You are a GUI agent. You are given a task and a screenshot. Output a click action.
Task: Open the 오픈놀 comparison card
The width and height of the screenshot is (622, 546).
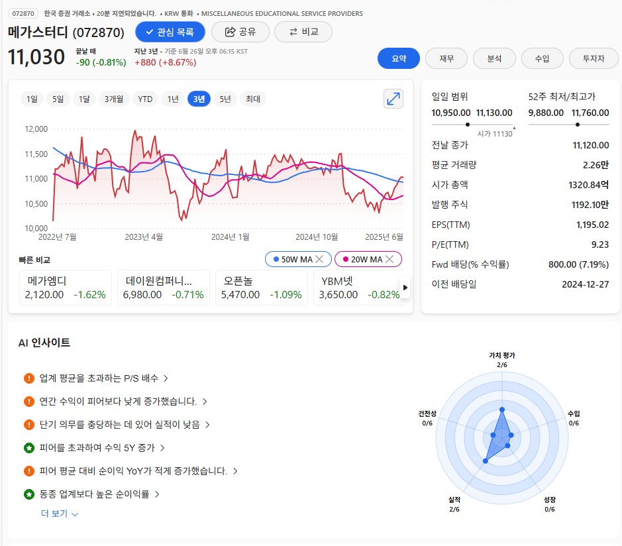coord(262,288)
